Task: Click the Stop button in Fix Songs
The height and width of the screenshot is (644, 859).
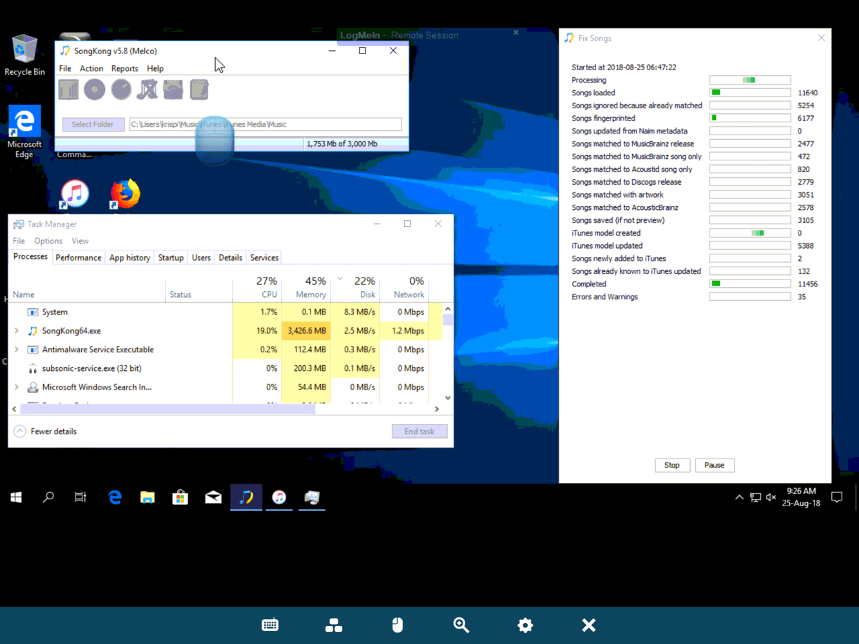Action: pyautogui.click(x=672, y=465)
